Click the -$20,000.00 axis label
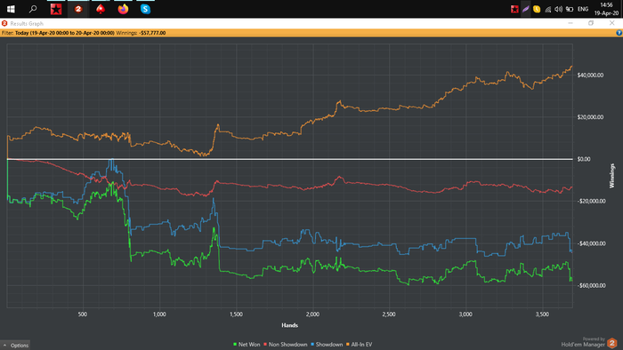The width and height of the screenshot is (623, 350). [591, 201]
